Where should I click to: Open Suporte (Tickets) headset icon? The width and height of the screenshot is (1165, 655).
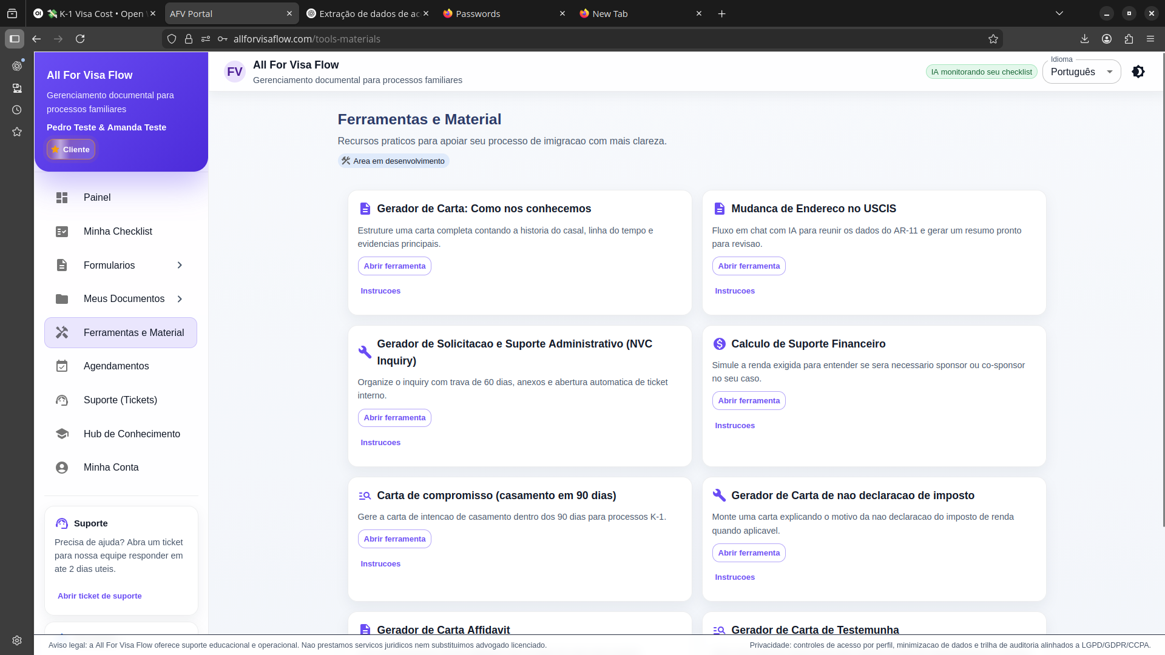(62, 400)
